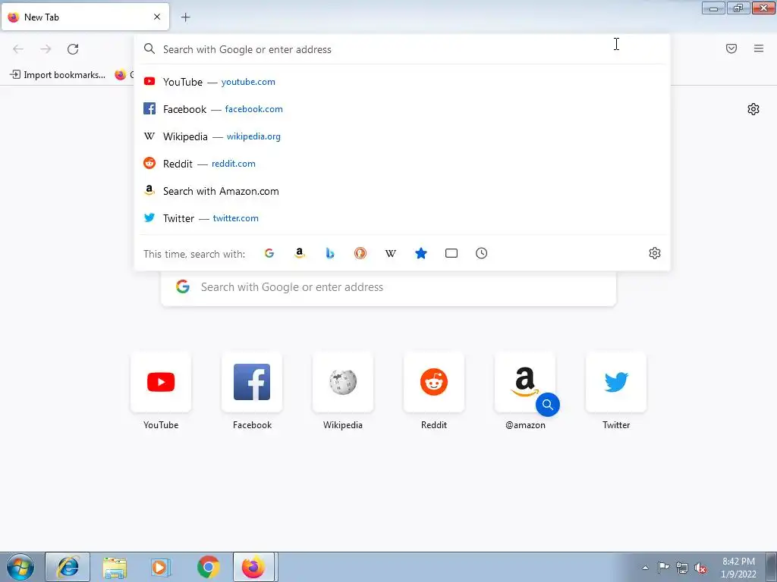The image size is (777, 582).
Task: Click the Reload page button
Action: tap(73, 49)
